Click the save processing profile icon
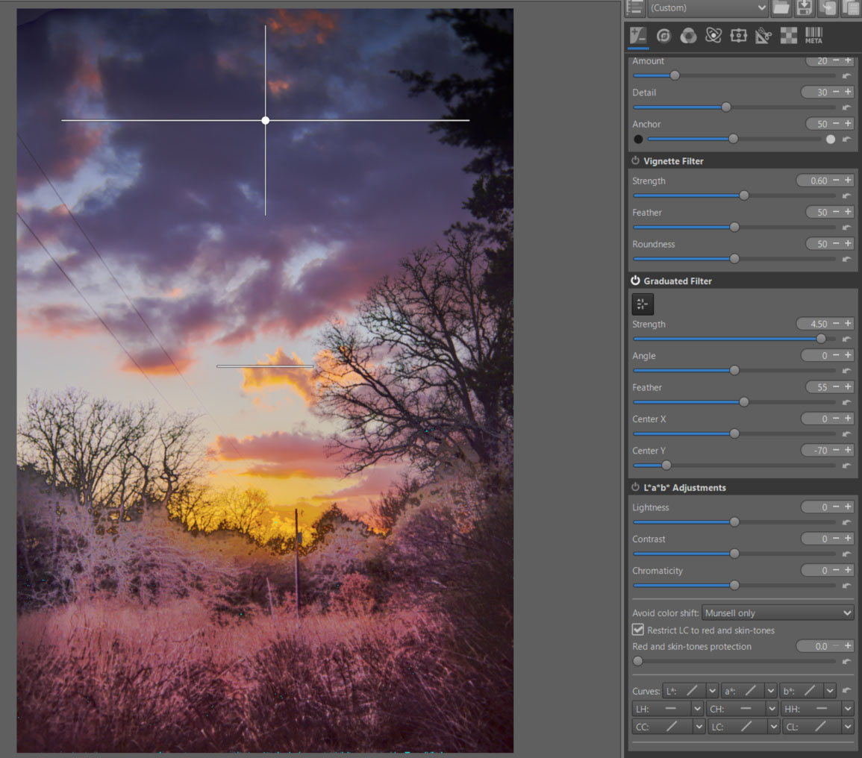The height and width of the screenshot is (758, 862). tap(804, 7)
